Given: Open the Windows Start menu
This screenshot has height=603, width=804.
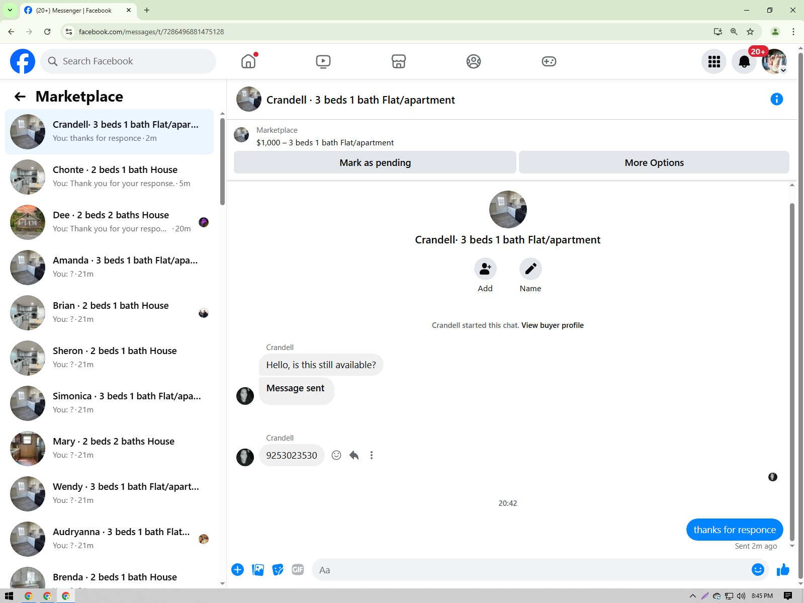Looking at the screenshot, I should (x=9, y=596).
